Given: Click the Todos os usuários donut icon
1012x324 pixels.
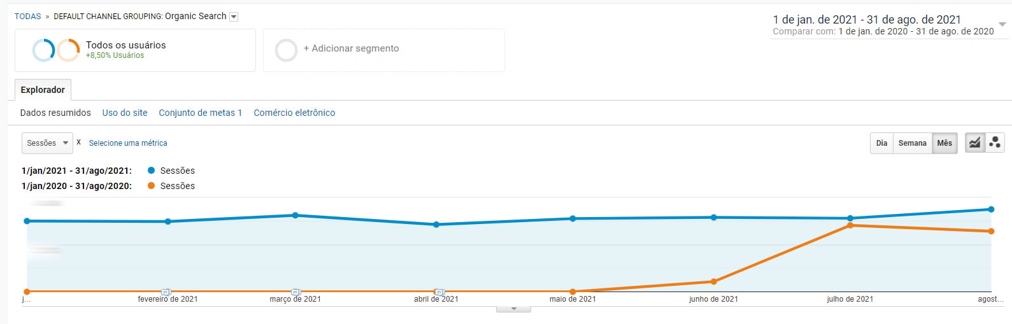Looking at the screenshot, I should click(44, 50).
